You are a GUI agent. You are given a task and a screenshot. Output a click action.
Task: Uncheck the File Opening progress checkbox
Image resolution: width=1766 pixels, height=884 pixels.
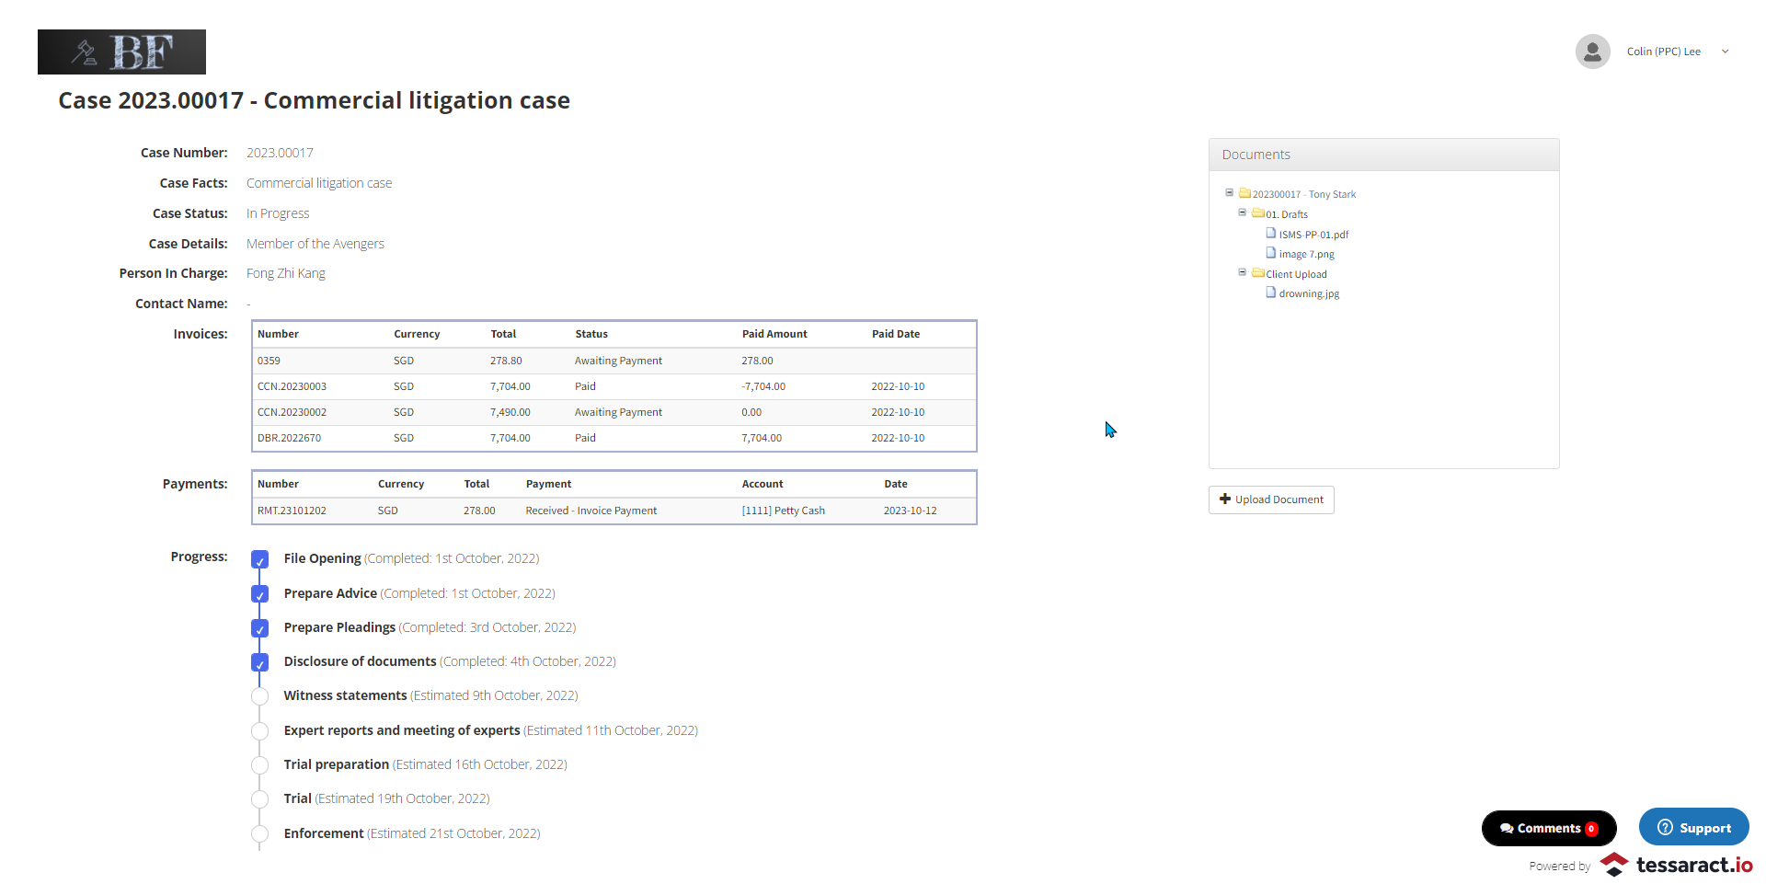259,559
